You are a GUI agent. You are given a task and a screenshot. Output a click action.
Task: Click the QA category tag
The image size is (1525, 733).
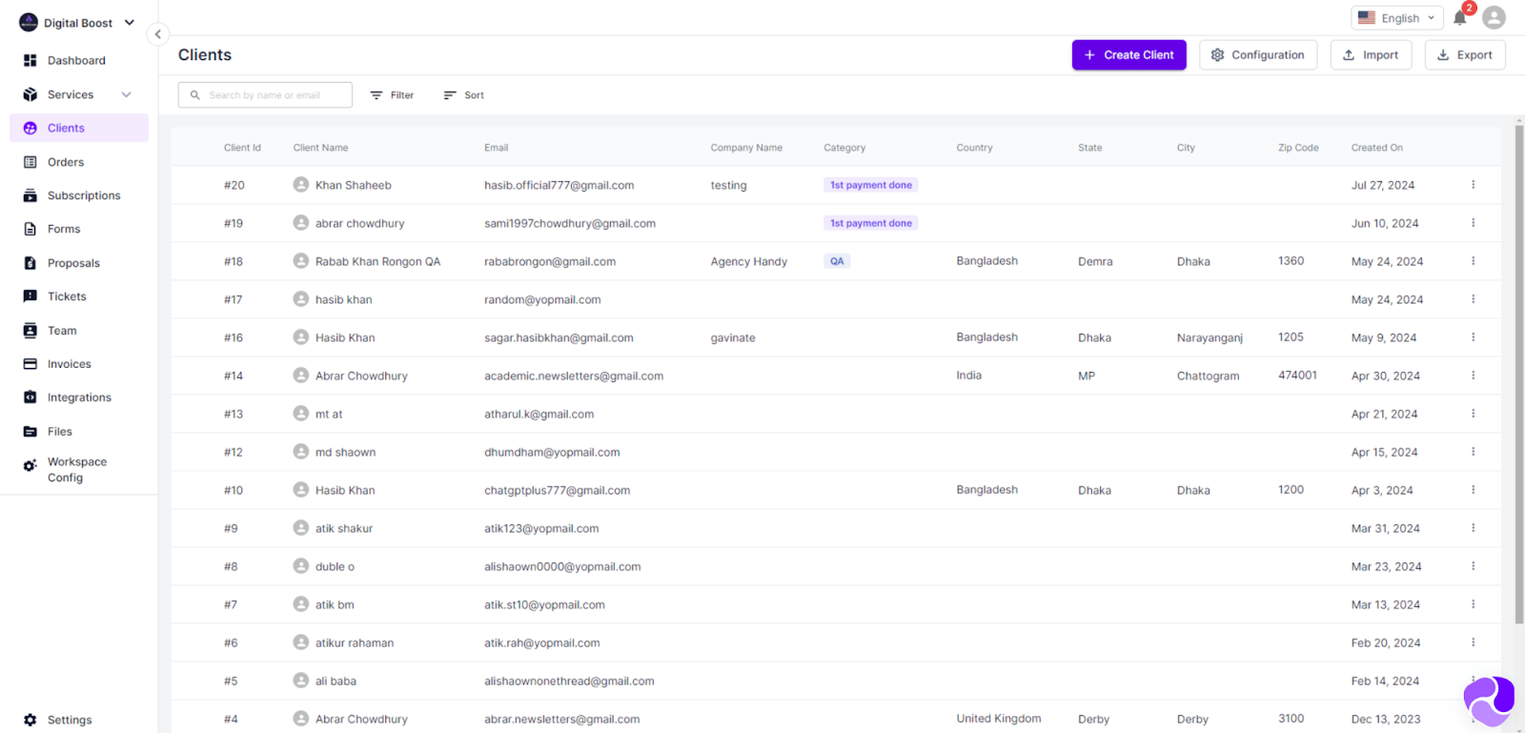coord(837,261)
